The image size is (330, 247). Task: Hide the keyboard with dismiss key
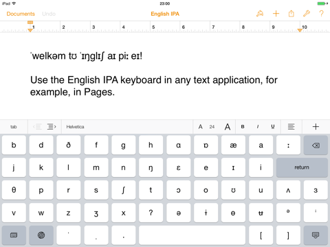tap(316, 235)
